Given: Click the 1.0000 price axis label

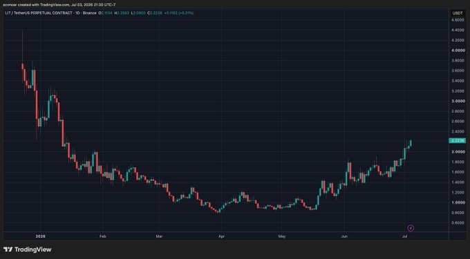Looking at the screenshot, I should tap(458, 202).
